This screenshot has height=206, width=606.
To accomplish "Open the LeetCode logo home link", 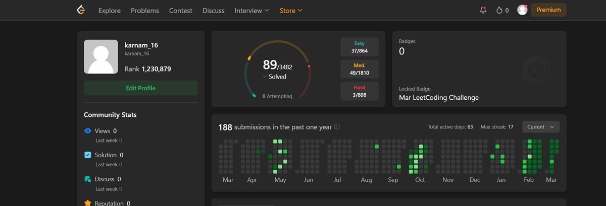I will (x=80, y=10).
